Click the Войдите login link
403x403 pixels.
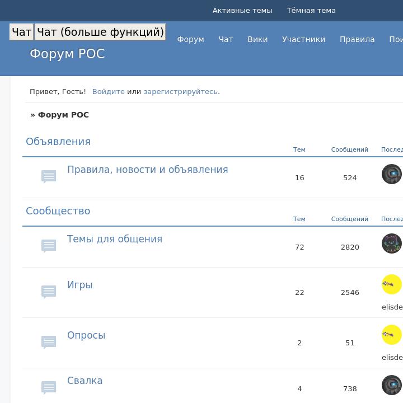(108, 92)
